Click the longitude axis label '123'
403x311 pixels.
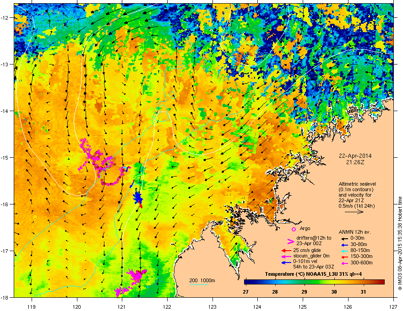click(212, 306)
